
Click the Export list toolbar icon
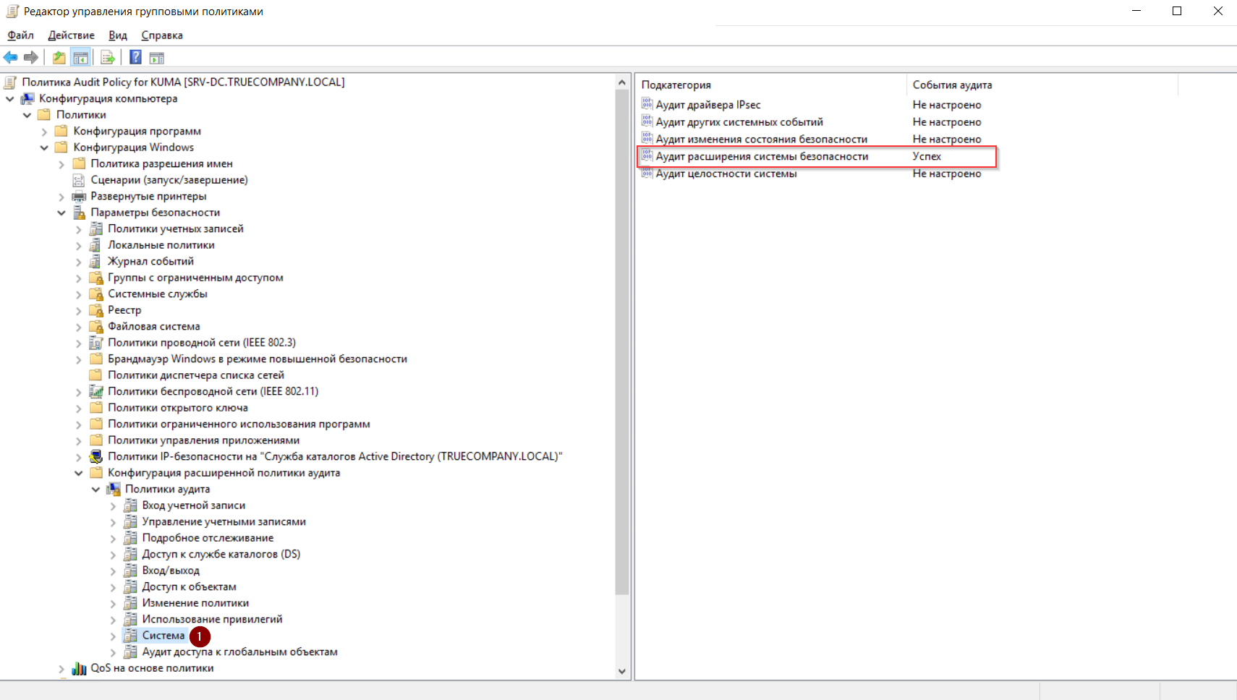108,58
